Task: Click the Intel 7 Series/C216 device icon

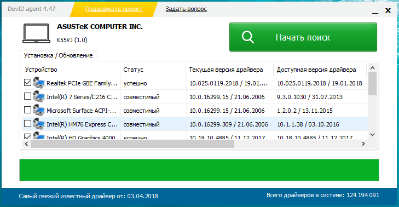Action: (x=39, y=96)
